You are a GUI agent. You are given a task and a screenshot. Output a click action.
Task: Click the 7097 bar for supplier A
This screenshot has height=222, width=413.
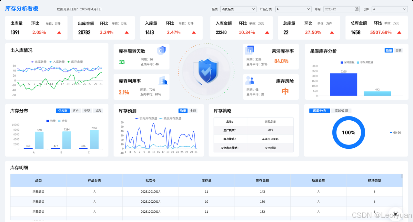[39, 140]
